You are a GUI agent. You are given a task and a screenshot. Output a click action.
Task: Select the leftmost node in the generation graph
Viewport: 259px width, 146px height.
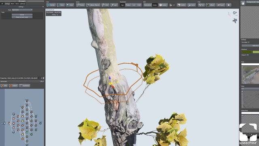[x=4, y=123]
